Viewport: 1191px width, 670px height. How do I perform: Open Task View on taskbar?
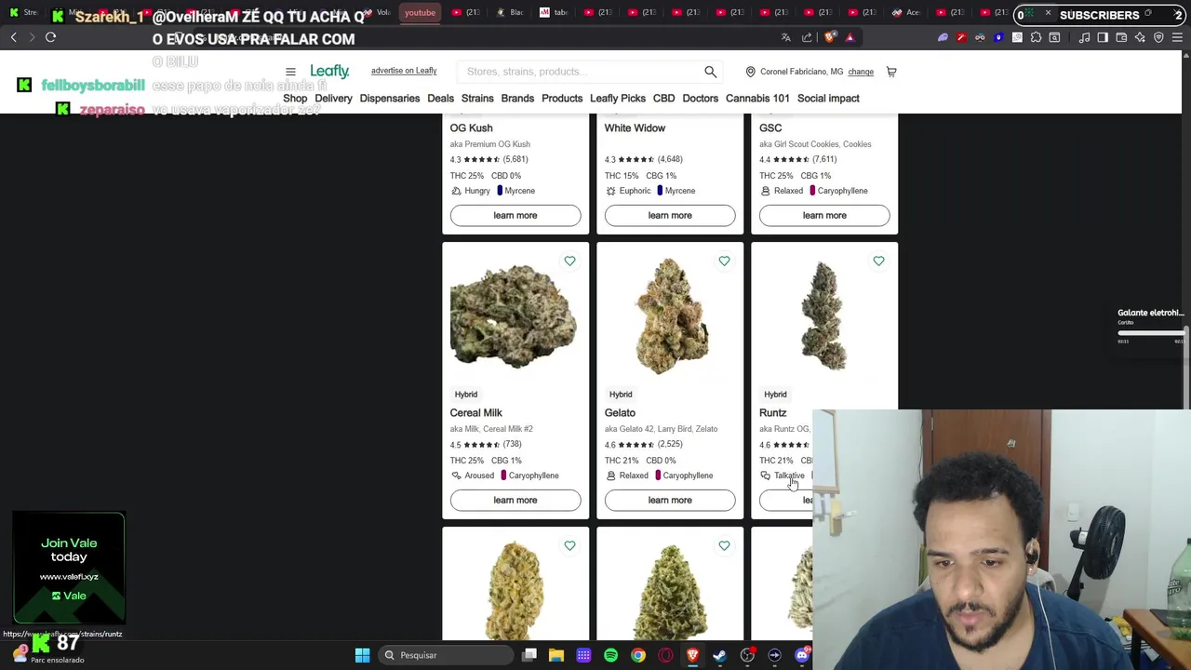[x=529, y=655]
